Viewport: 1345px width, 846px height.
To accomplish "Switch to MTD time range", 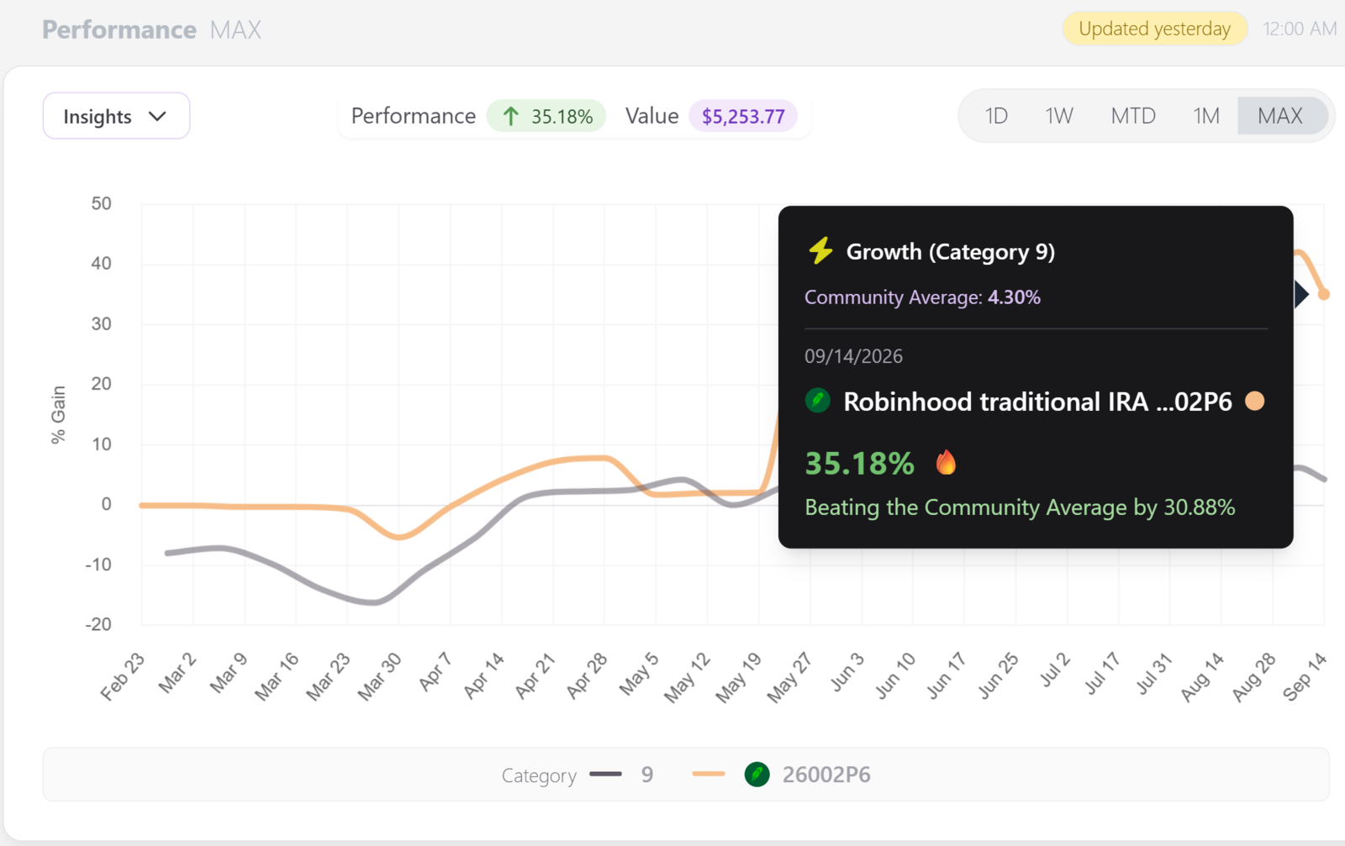I will tap(1133, 116).
